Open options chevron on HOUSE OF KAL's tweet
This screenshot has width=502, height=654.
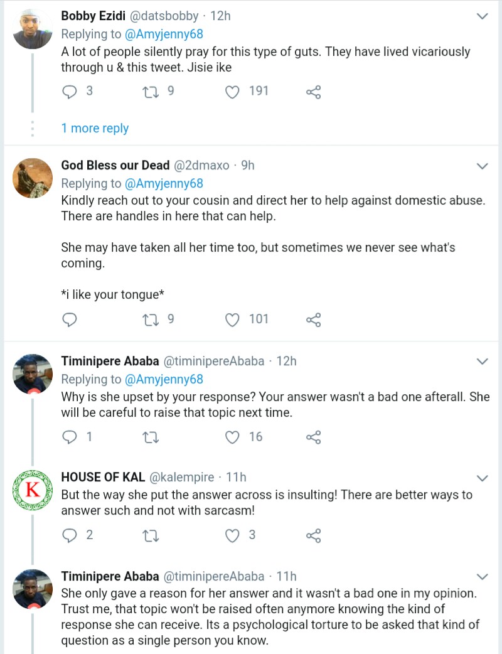(482, 478)
